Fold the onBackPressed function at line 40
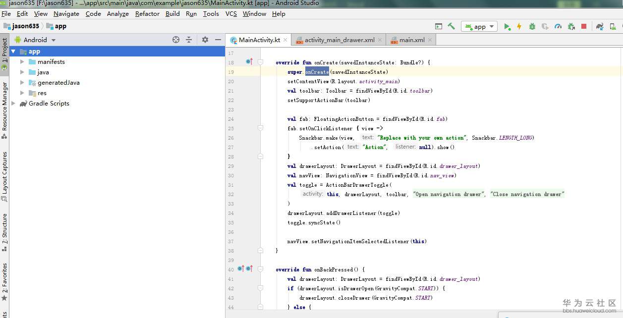Image resolution: width=623 pixels, height=318 pixels. (260, 269)
